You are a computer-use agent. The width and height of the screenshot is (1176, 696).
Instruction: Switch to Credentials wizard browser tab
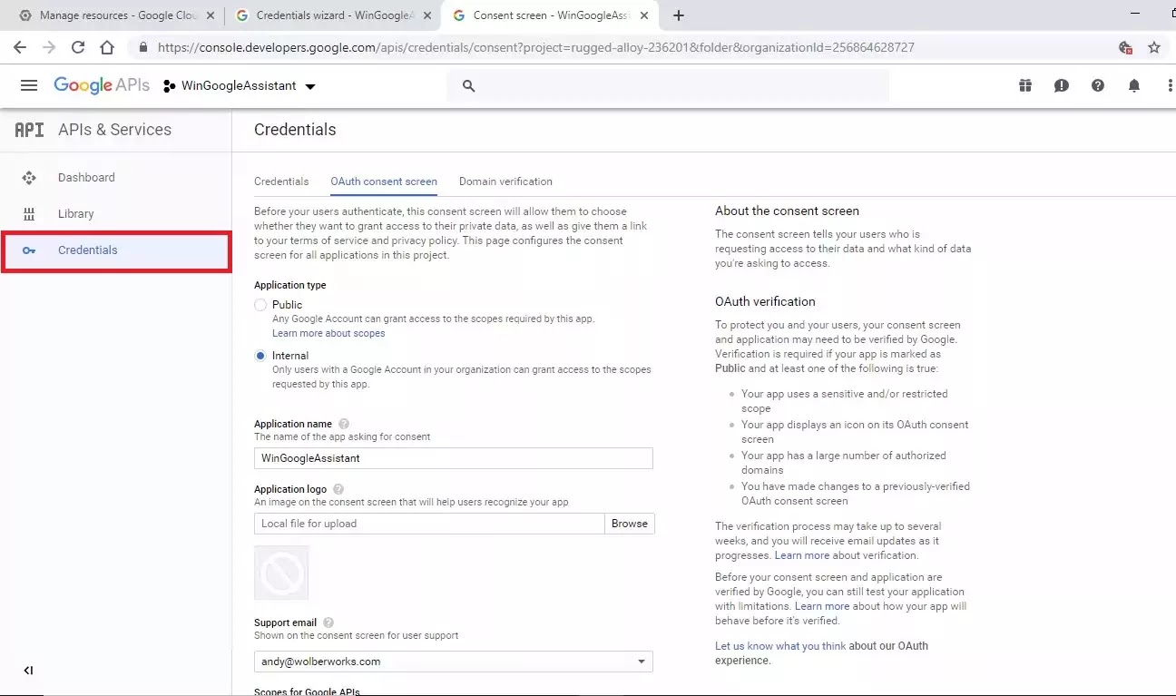[x=332, y=15]
